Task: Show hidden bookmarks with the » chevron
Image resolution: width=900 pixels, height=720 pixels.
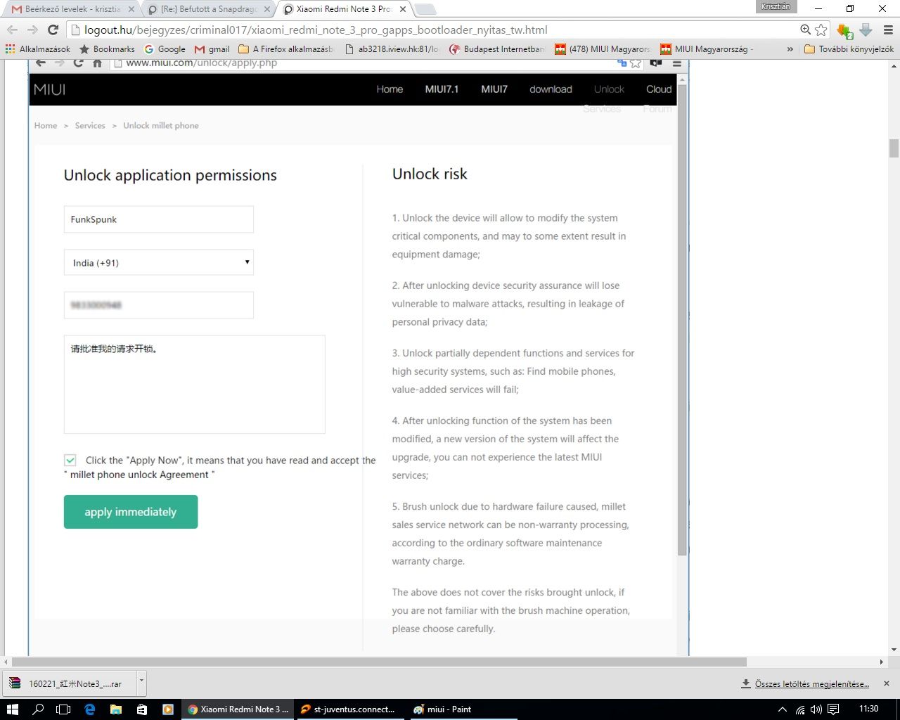Action: click(790, 49)
